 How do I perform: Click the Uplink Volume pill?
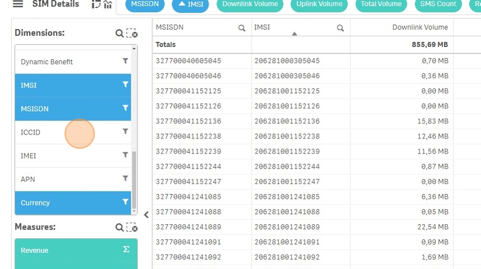point(319,4)
